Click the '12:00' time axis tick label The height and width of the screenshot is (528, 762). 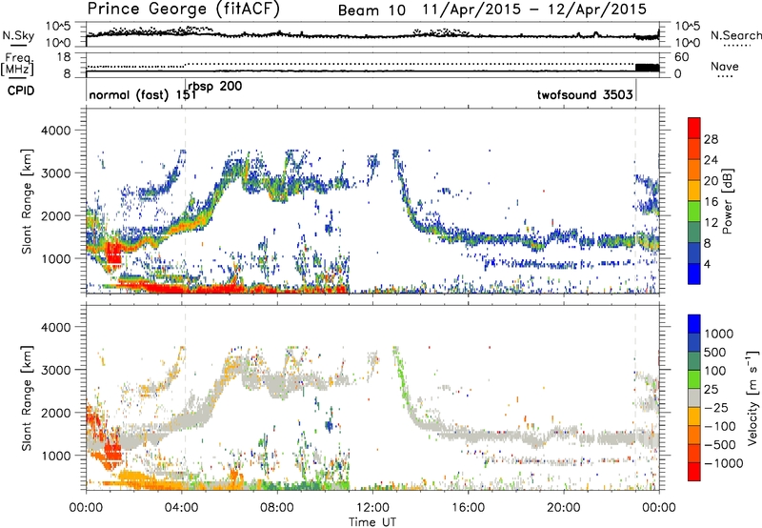(372, 508)
